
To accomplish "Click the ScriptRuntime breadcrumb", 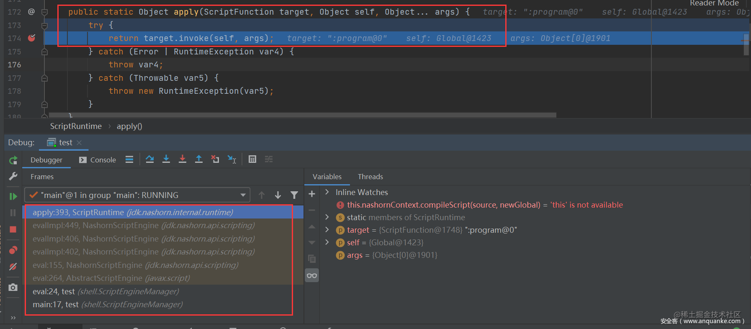I will (x=76, y=126).
